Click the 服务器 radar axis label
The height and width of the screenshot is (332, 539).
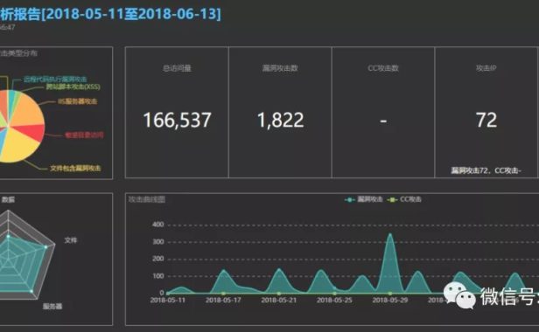(52, 306)
